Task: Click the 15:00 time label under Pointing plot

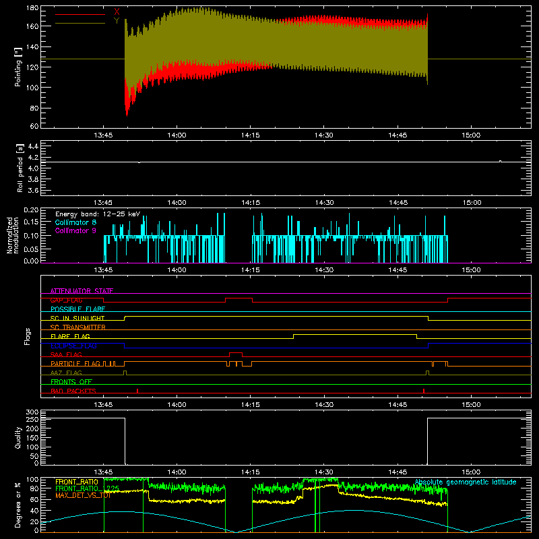Action: (x=471, y=135)
